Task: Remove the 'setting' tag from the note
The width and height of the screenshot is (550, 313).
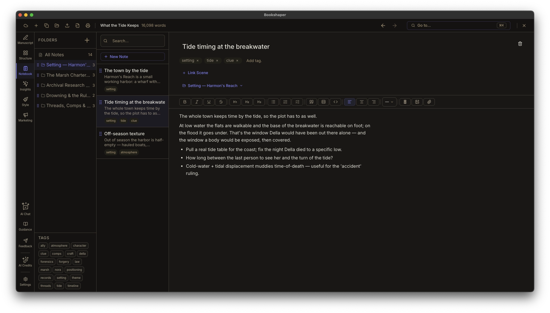Action: 198,61
